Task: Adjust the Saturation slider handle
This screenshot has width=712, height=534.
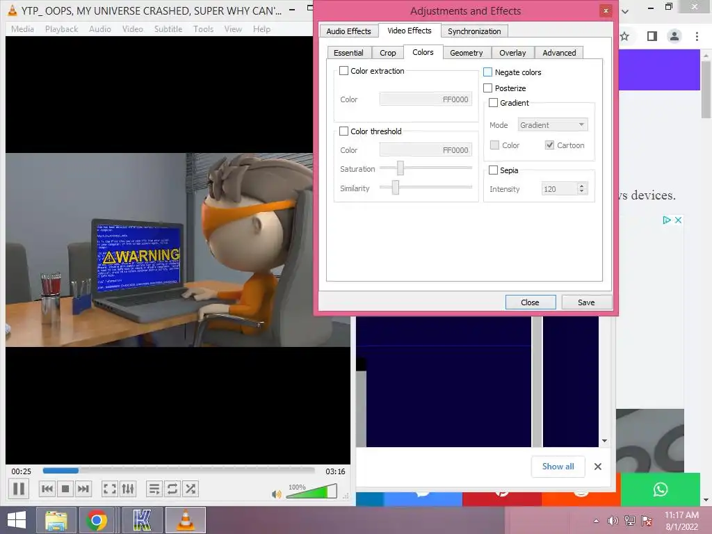Action: point(400,168)
